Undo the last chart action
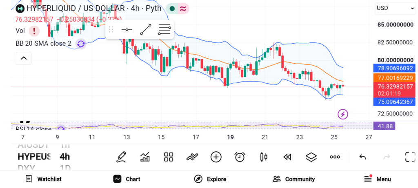This screenshot has height=188, width=418. 362,157
